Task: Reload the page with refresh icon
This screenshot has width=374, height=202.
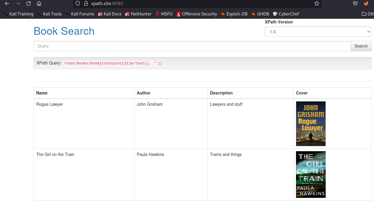Action: (28, 4)
